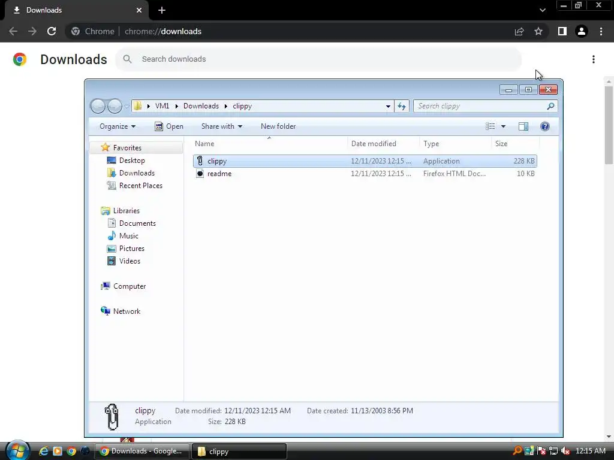Expand the arrow after Downloads in breadcrumb
Viewport: 614px width, 460px height.
(x=226, y=107)
